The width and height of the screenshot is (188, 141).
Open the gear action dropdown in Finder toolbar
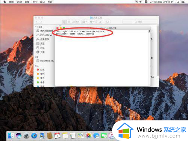point(92,22)
